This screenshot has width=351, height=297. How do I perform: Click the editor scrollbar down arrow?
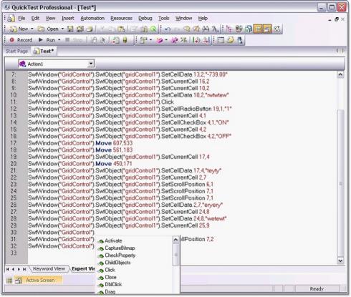click(340, 261)
